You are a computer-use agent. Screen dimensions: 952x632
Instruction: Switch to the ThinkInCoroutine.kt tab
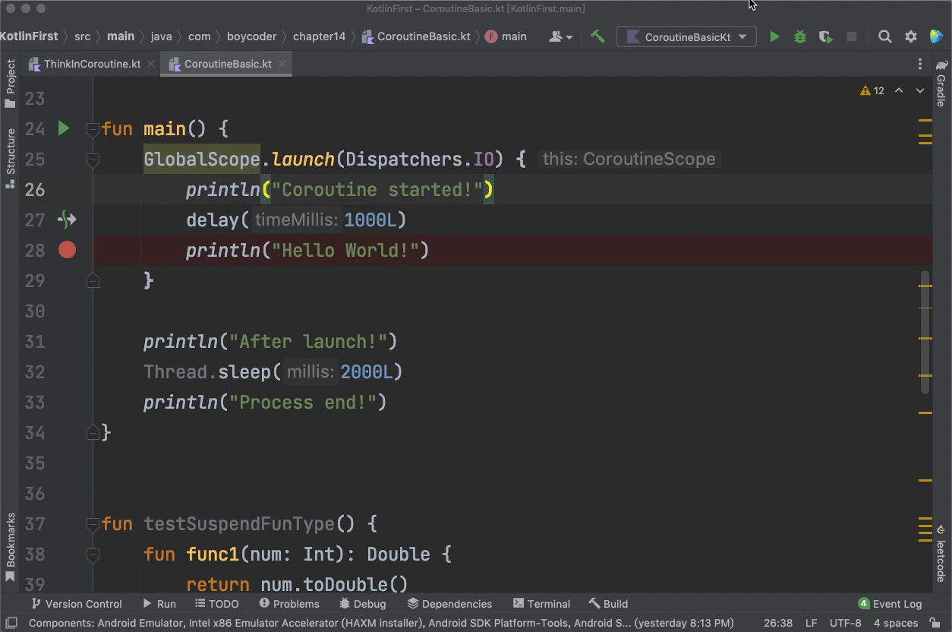(91, 64)
